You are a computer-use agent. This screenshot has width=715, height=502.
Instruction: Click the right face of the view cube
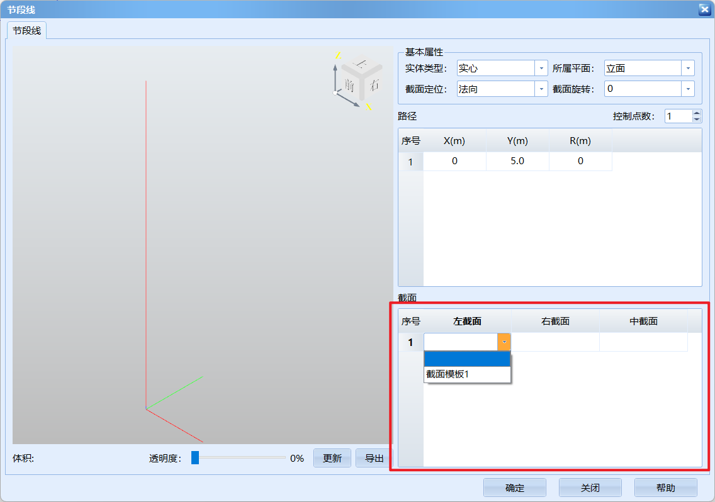pos(374,84)
